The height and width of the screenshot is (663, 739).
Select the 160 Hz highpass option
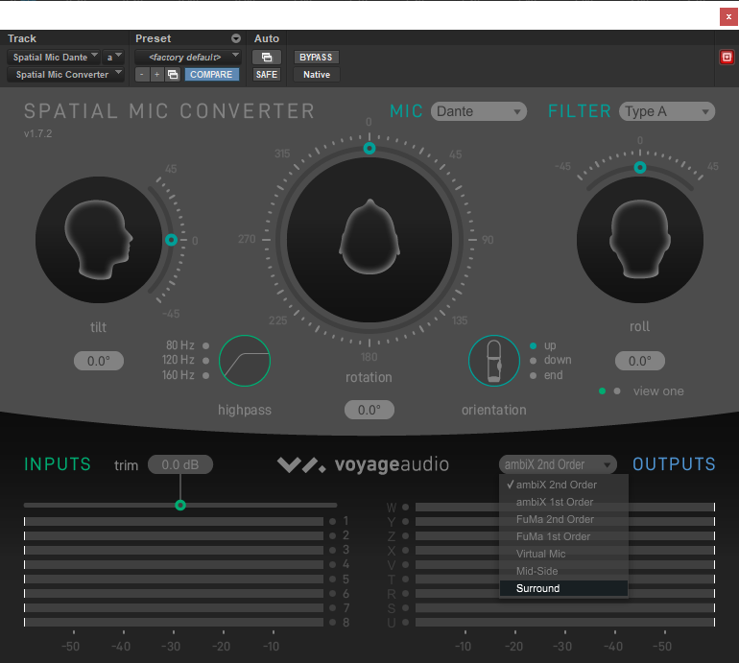206,375
